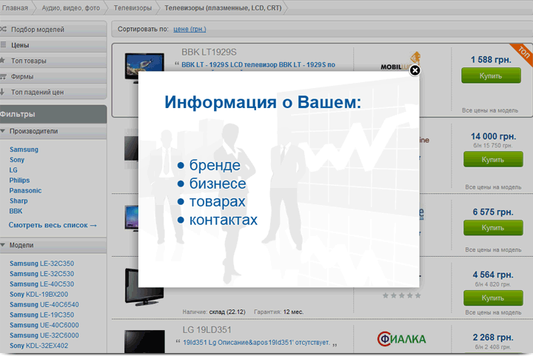The height and width of the screenshot is (356, 533).
Task: Select model Samsung UE-32C6000
Action: [x=44, y=335]
